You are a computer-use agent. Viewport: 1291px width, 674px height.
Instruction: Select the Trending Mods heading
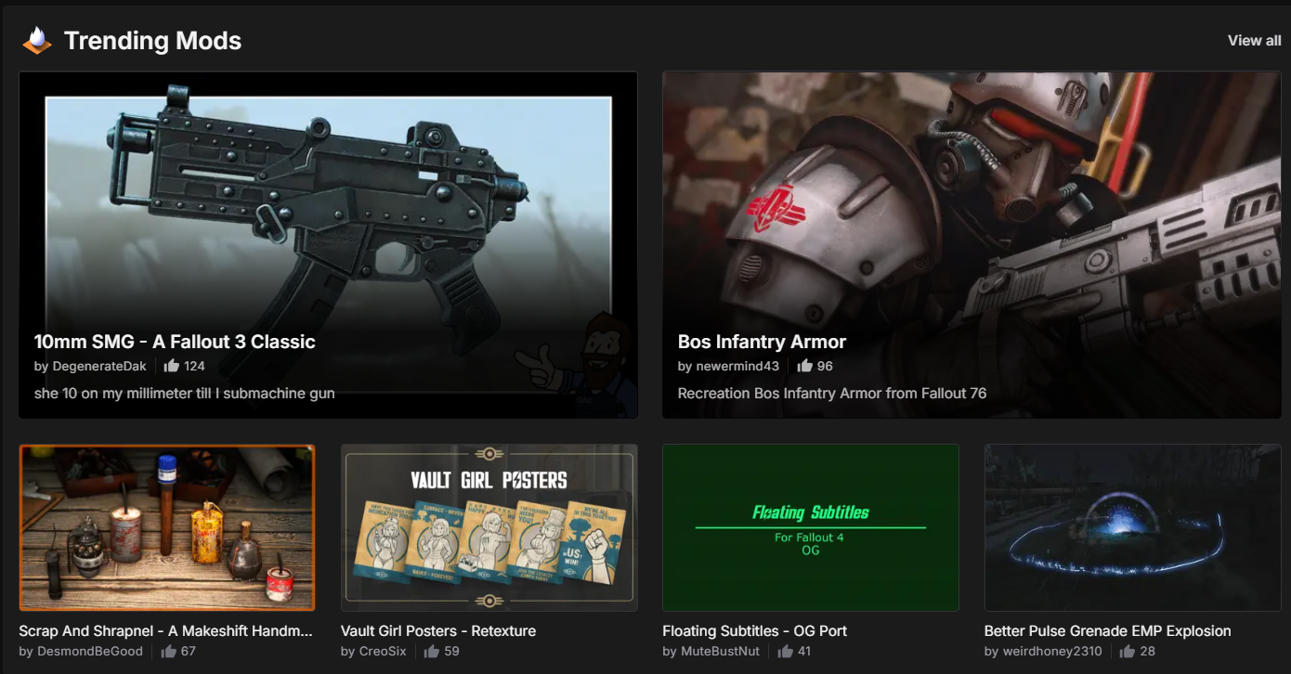(152, 41)
